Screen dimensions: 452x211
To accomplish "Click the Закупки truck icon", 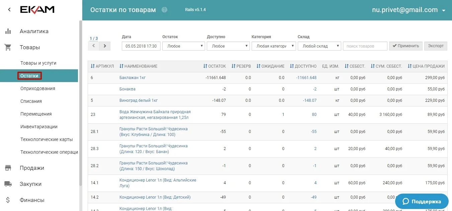I will [x=8, y=184].
